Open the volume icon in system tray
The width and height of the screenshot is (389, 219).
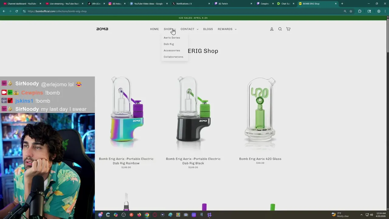point(371,215)
